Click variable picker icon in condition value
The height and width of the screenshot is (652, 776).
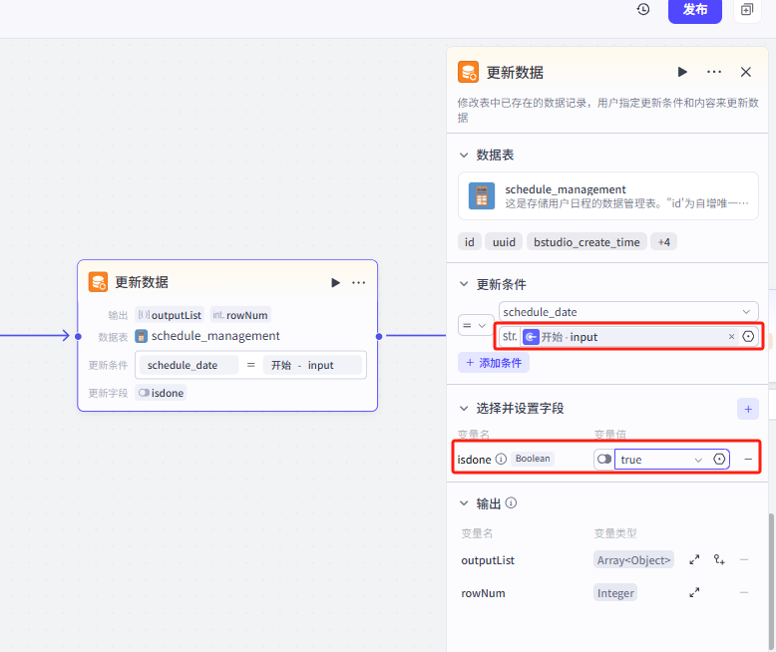coord(748,337)
